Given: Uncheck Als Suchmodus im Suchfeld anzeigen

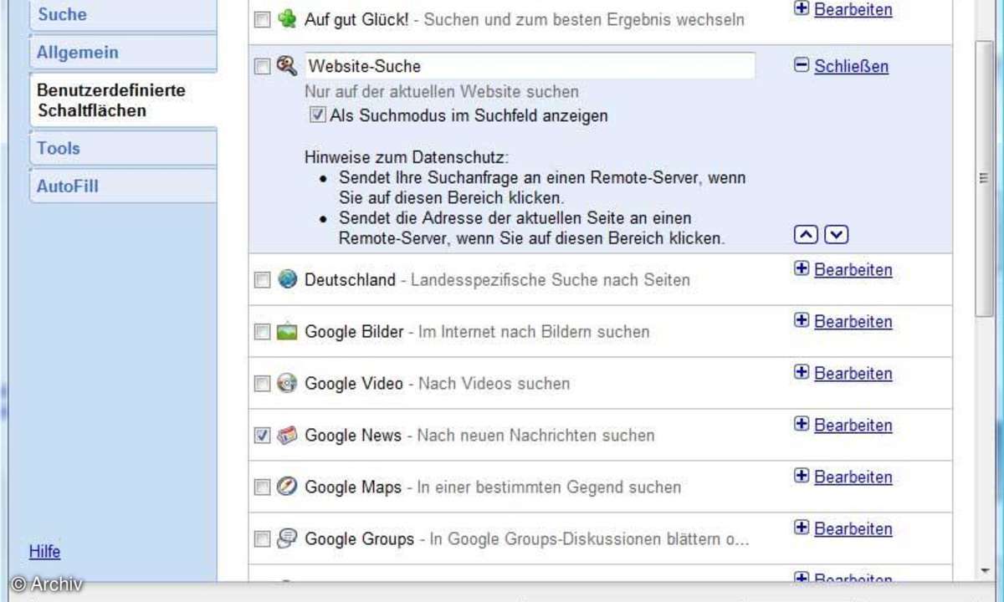Looking at the screenshot, I should click(x=318, y=115).
